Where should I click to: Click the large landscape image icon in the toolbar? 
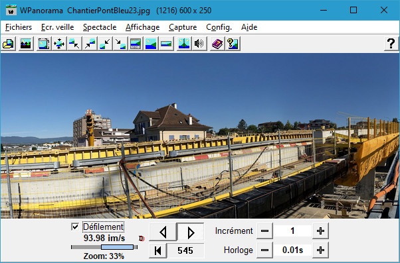click(x=151, y=44)
